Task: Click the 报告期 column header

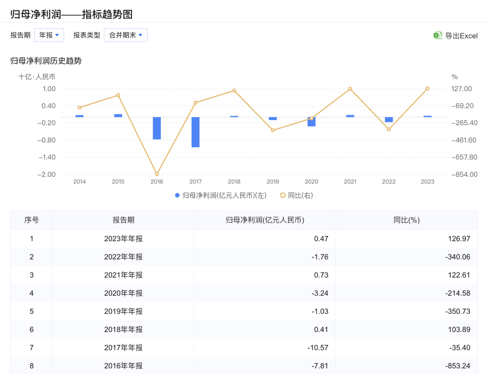Action: coord(123,220)
